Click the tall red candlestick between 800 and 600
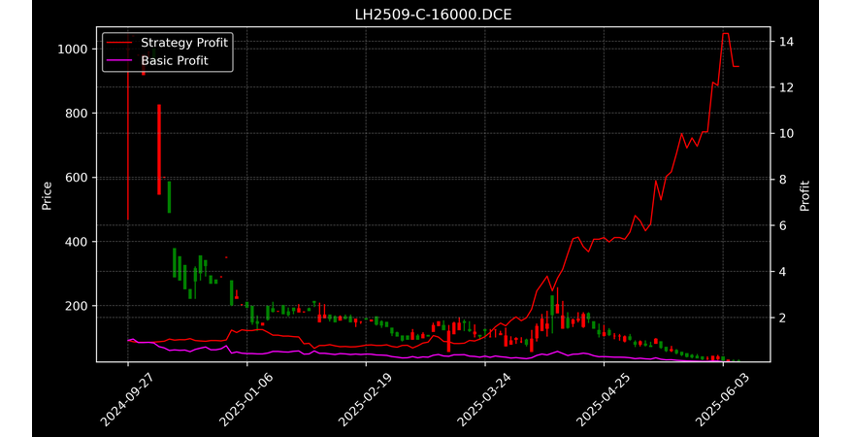This screenshot has width=852, height=437. [x=159, y=150]
